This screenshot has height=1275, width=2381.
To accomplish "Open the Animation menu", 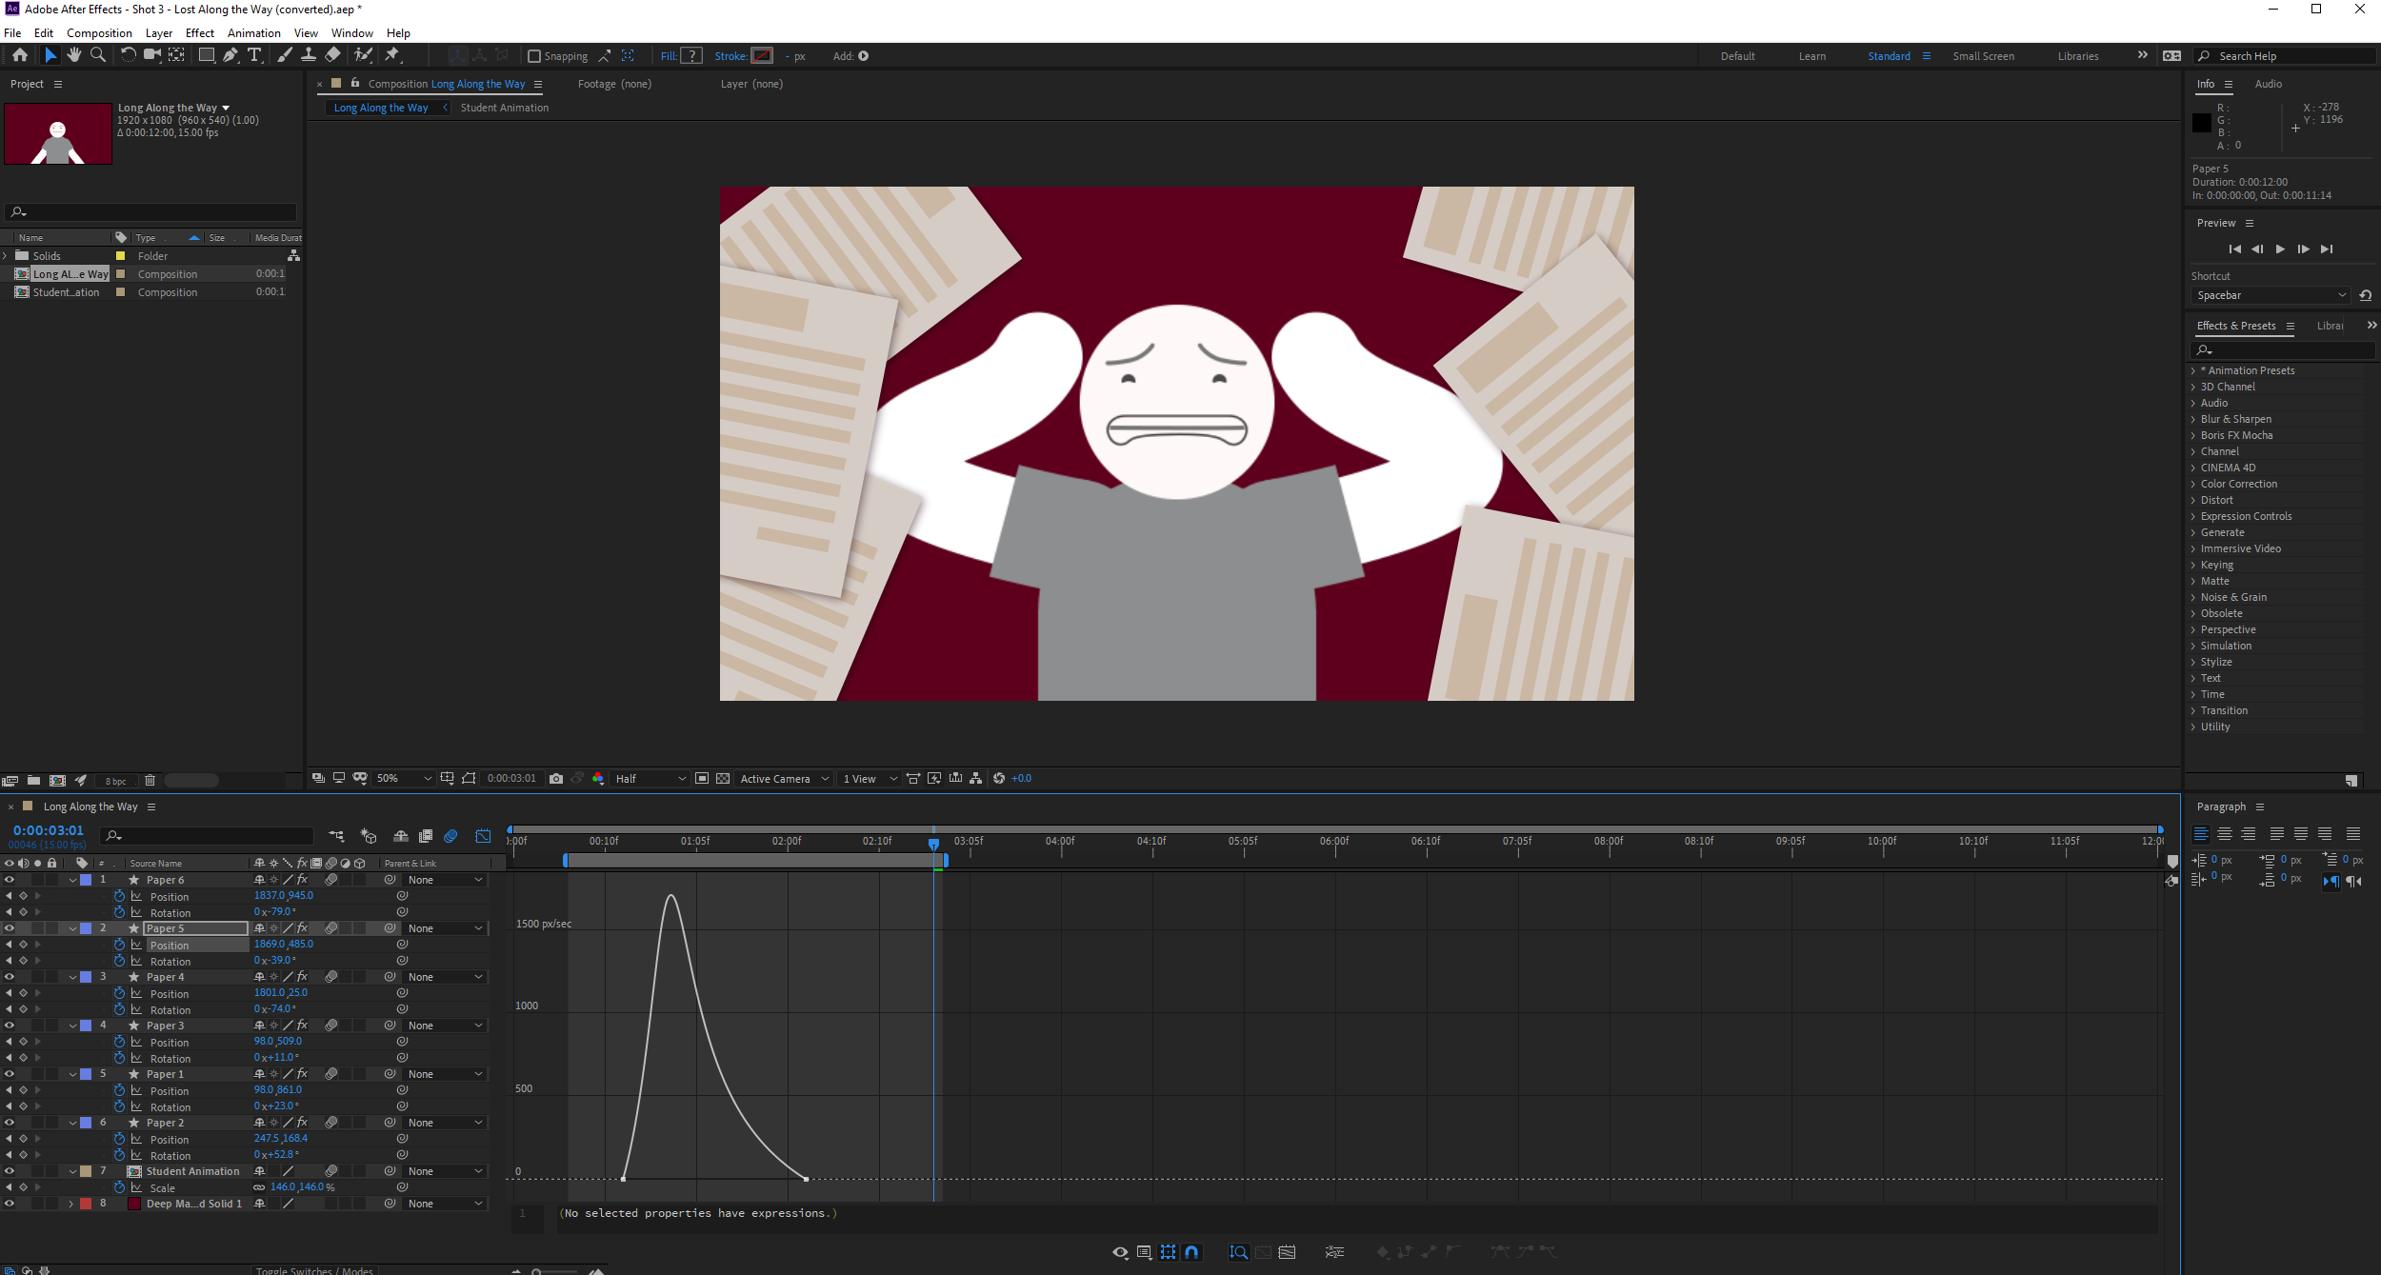I will (x=253, y=32).
